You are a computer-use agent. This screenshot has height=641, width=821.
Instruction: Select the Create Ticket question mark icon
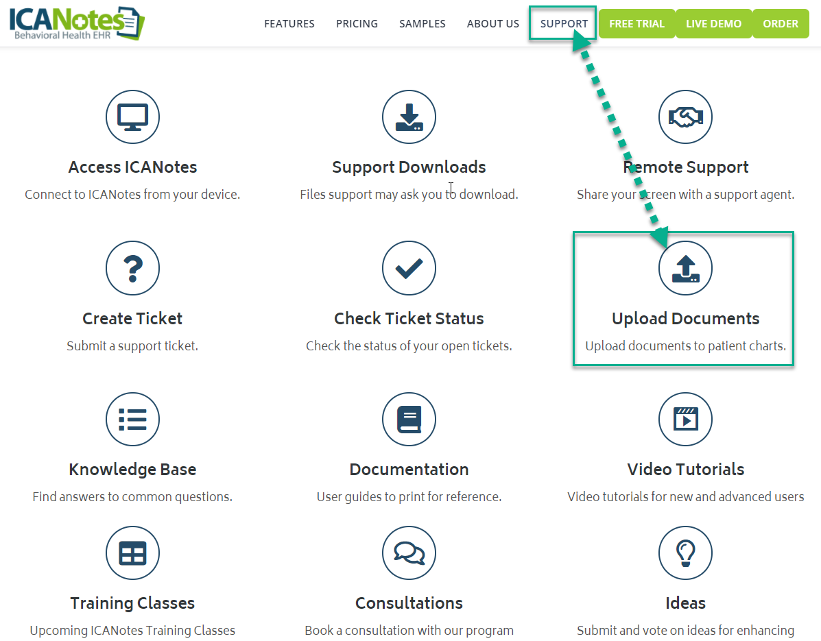pyautogui.click(x=132, y=268)
